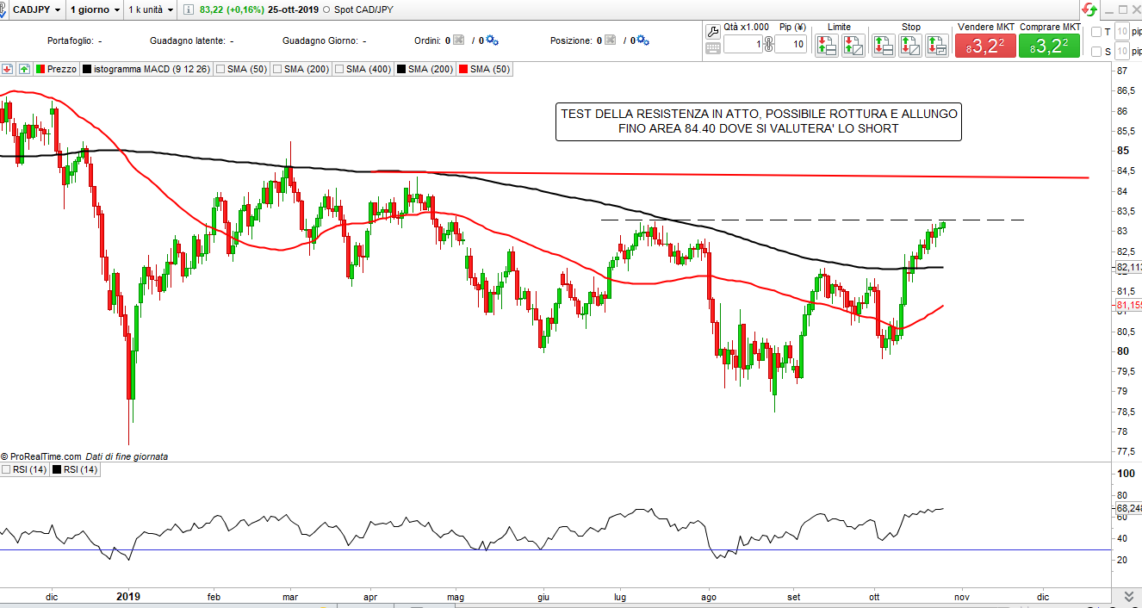Viewport: 1142px width, 608px height.
Task: Open the trading settings wrench icon
Action: coord(712,31)
